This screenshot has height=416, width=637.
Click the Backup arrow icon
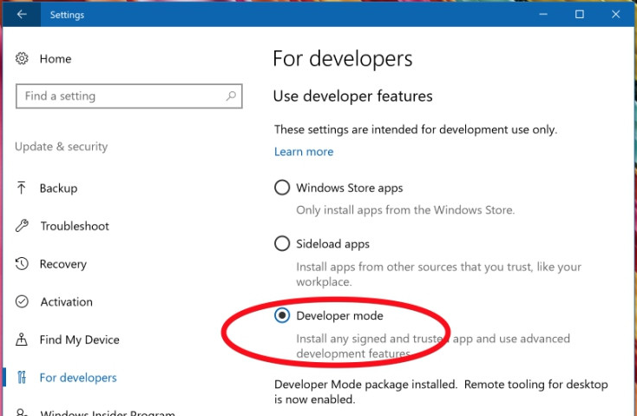pos(23,188)
